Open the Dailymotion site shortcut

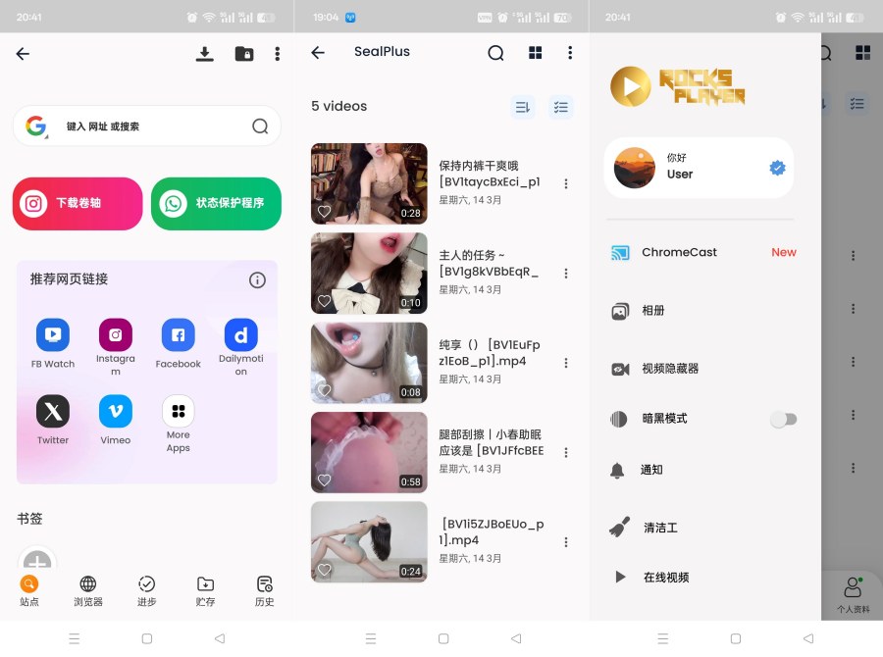(x=240, y=335)
